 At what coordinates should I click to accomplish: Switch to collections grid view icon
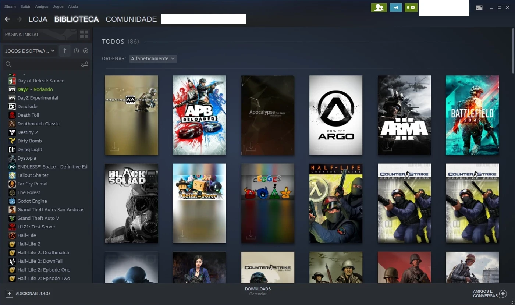click(84, 34)
